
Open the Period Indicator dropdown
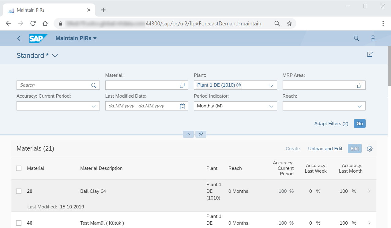(x=271, y=106)
